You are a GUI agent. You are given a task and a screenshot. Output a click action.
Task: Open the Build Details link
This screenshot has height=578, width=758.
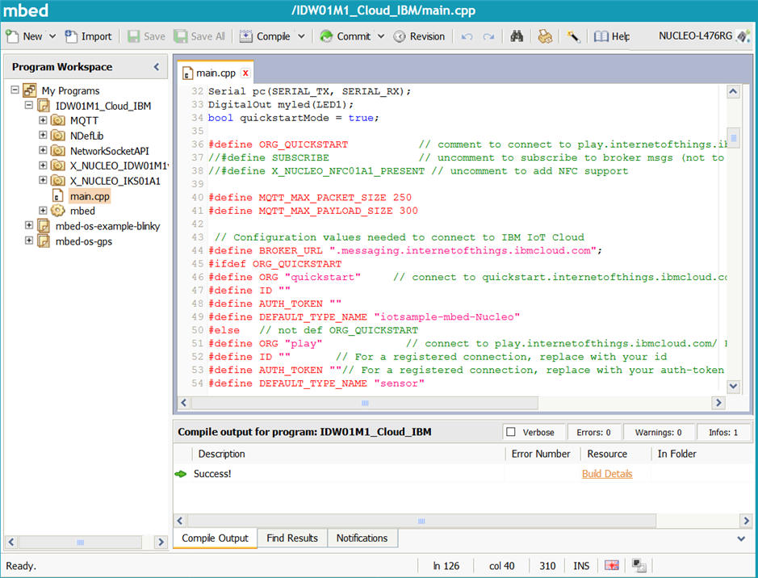[x=607, y=474]
